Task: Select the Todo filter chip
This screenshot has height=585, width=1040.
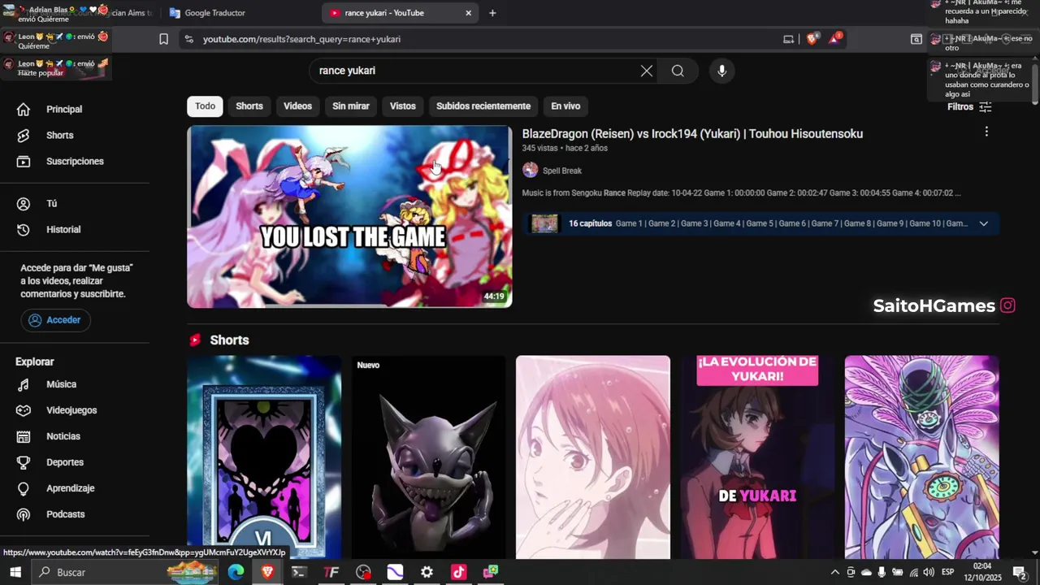Action: click(205, 106)
